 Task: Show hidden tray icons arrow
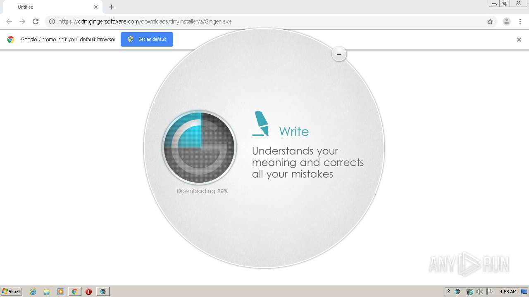(x=448, y=292)
